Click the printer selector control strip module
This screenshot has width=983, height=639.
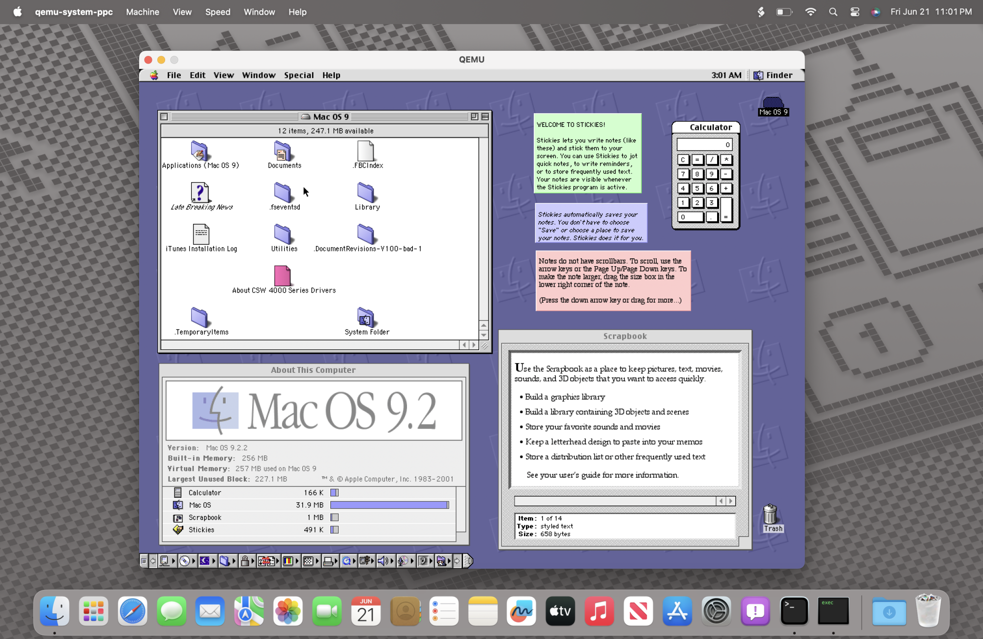coord(328,561)
